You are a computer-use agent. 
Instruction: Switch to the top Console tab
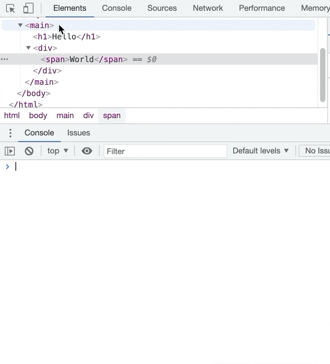point(116,8)
